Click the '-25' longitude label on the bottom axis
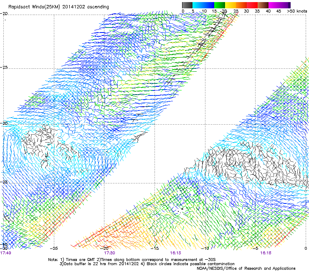Image resolution: width=309 pixels, height=271 pixels. point(54,248)
